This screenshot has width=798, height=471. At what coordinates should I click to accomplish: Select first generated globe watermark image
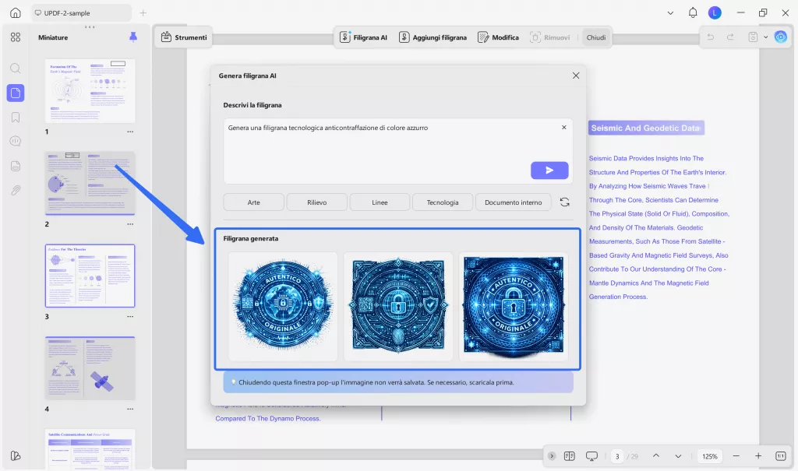[x=282, y=306]
